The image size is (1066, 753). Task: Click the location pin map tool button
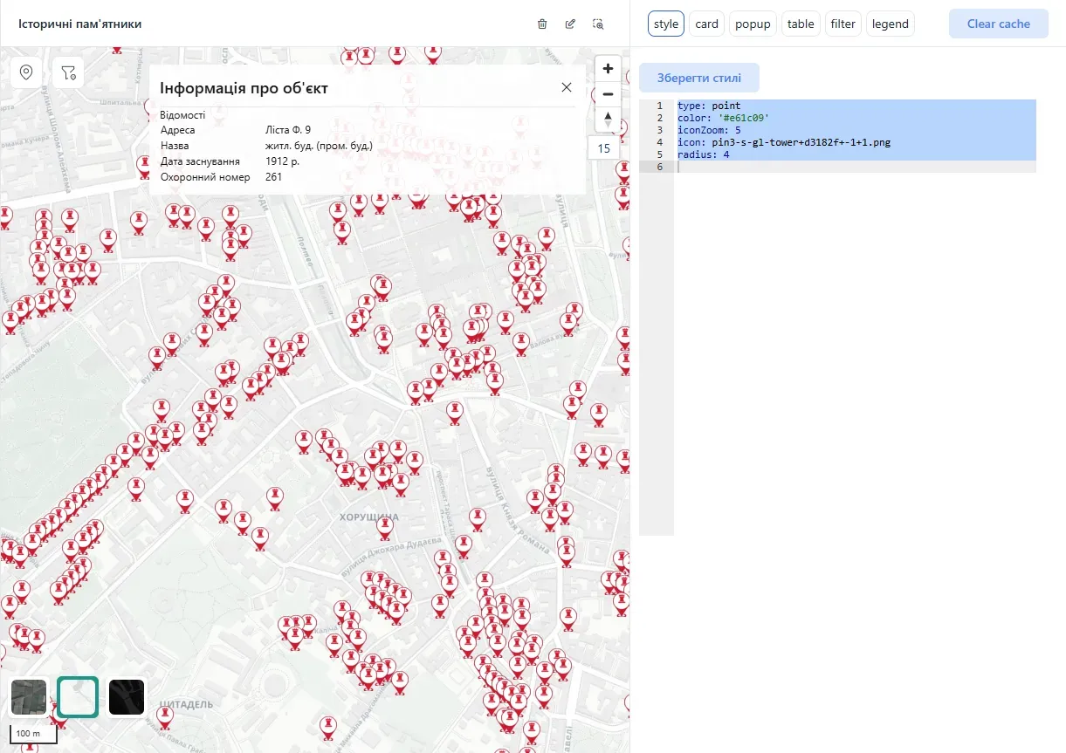click(26, 72)
